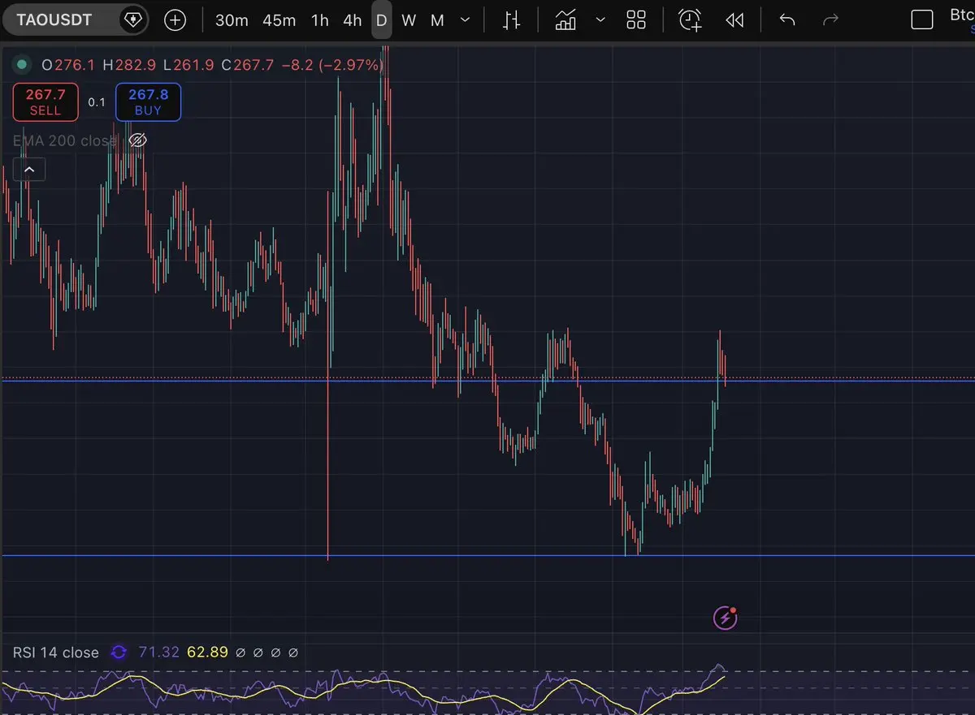Switch to the monthly M timeframe

coord(437,20)
